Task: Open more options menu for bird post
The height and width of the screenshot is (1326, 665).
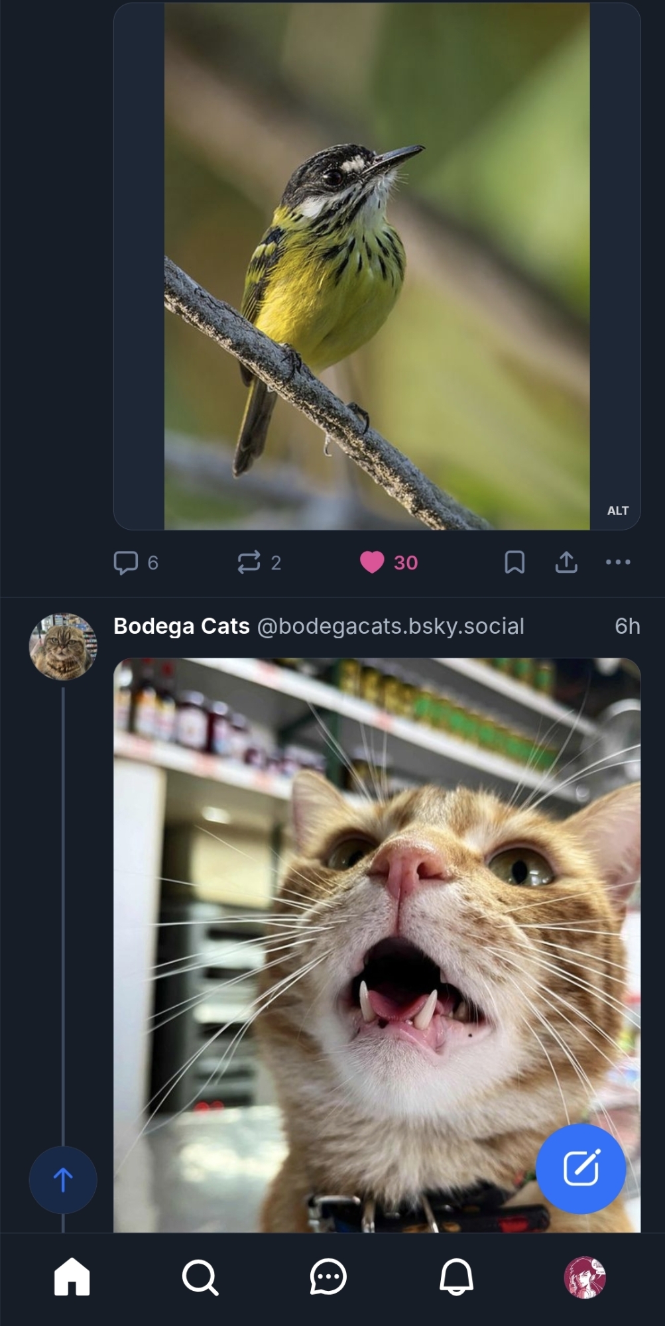Action: [x=618, y=562]
